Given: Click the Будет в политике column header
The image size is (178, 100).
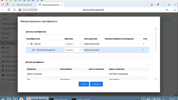Looking at the screenshot, I should (x=117, y=69).
